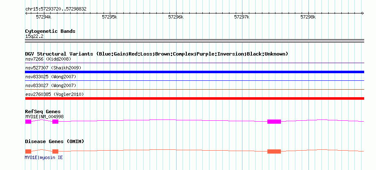Open nsv527307 (Shaikh2009) variant label

click(x=53, y=68)
